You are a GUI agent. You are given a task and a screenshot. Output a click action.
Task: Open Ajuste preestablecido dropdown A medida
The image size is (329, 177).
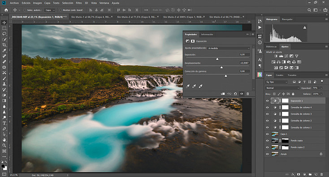229,48
